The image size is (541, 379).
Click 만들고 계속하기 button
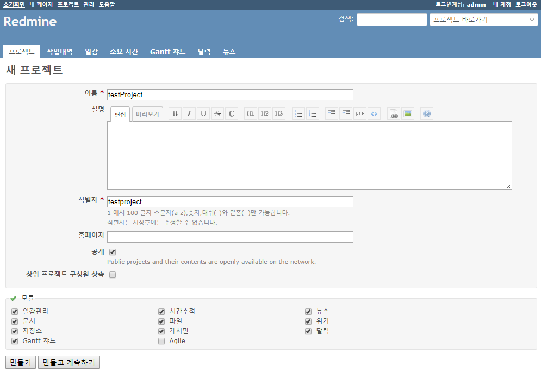pyautogui.click(x=69, y=363)
